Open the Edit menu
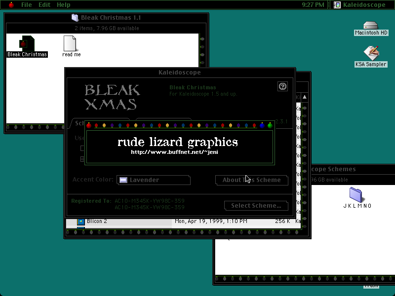 44,5
